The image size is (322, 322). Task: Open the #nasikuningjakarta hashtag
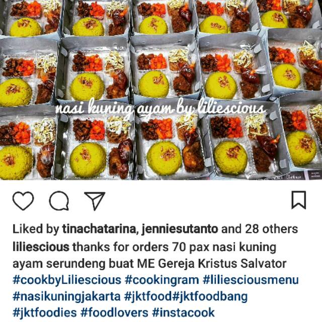[x=66, y=296]
